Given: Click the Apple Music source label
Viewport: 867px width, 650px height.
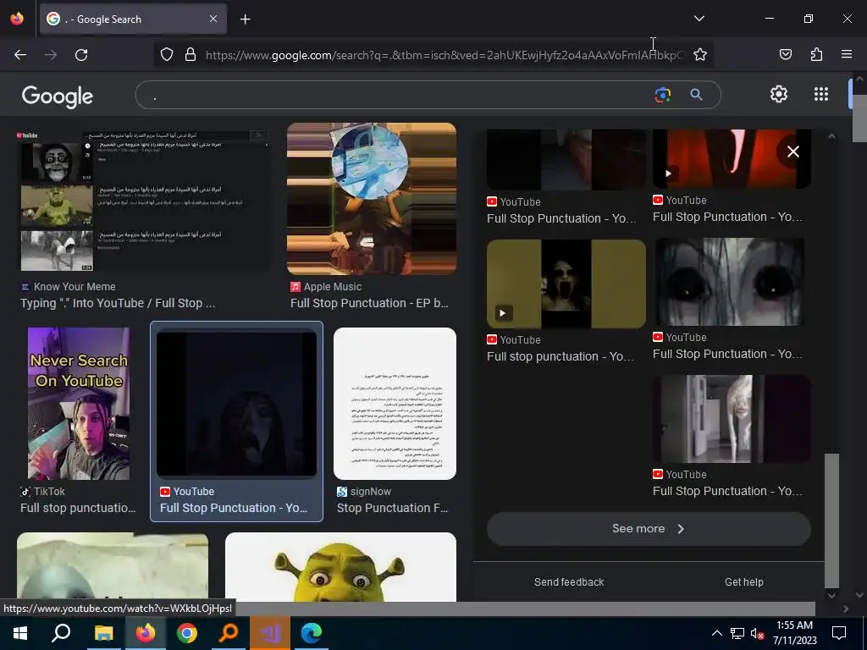Looking at the screenshot, I should [x=333, y=287].
